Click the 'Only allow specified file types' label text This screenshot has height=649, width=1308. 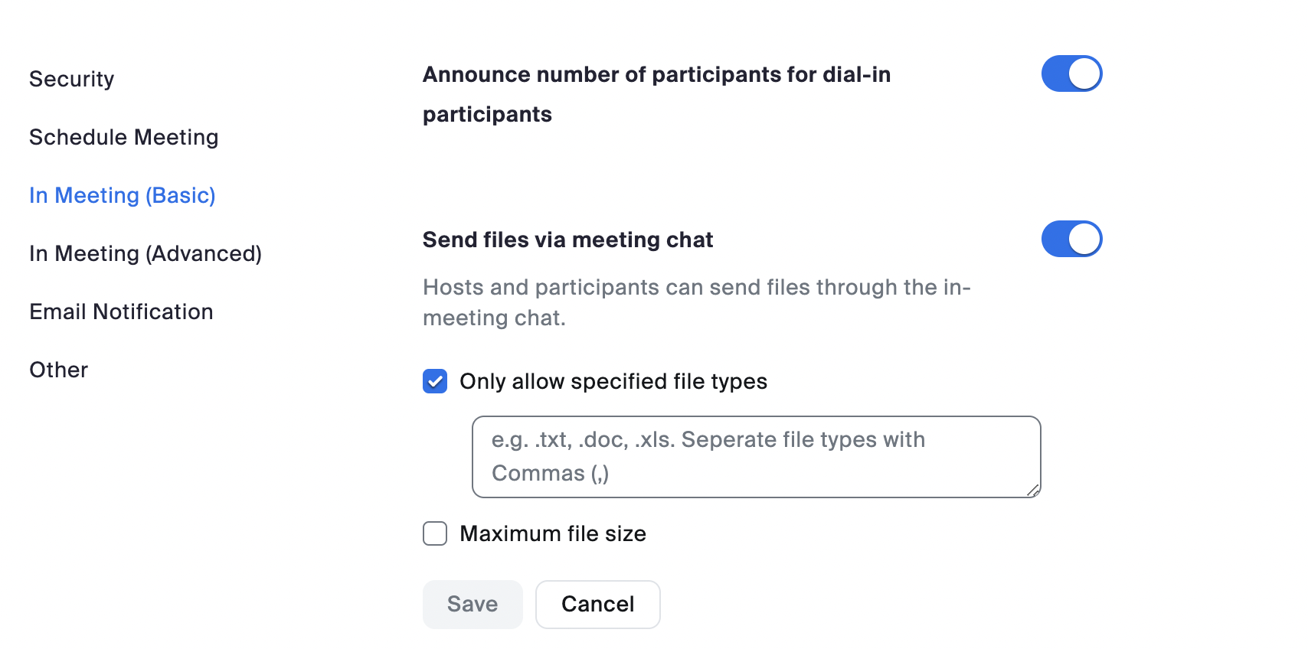click(613, 381)
